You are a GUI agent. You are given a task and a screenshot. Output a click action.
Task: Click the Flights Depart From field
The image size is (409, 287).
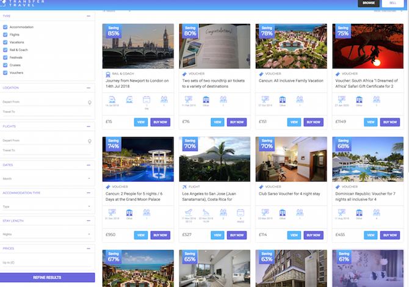[46, 140]
